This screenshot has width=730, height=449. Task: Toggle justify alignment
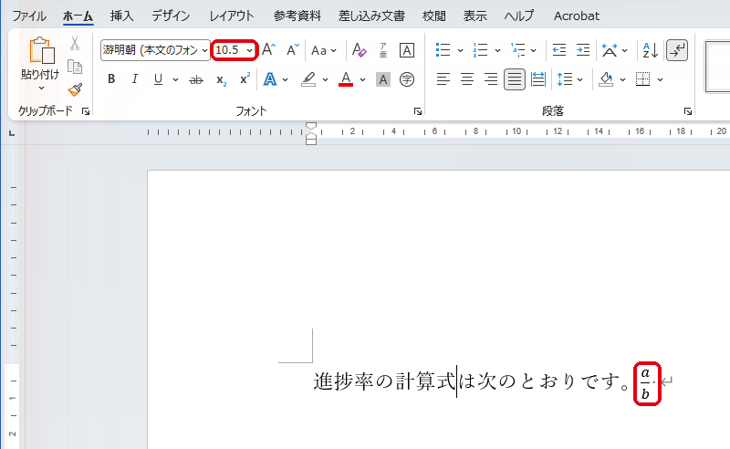[x=515, y=79]
